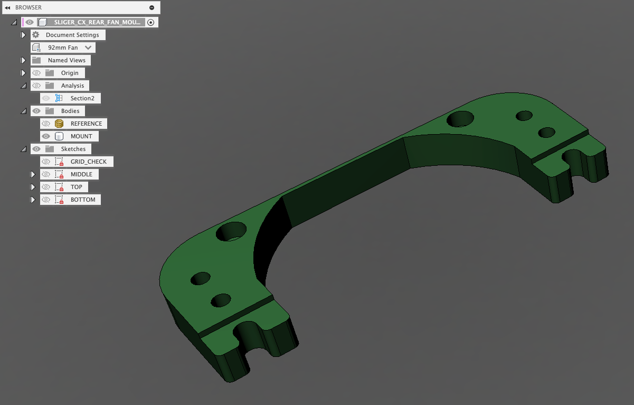Select the TOP sketch label
Image resolution: width=634 pixels, height=405 pixels.
point(77,187)
